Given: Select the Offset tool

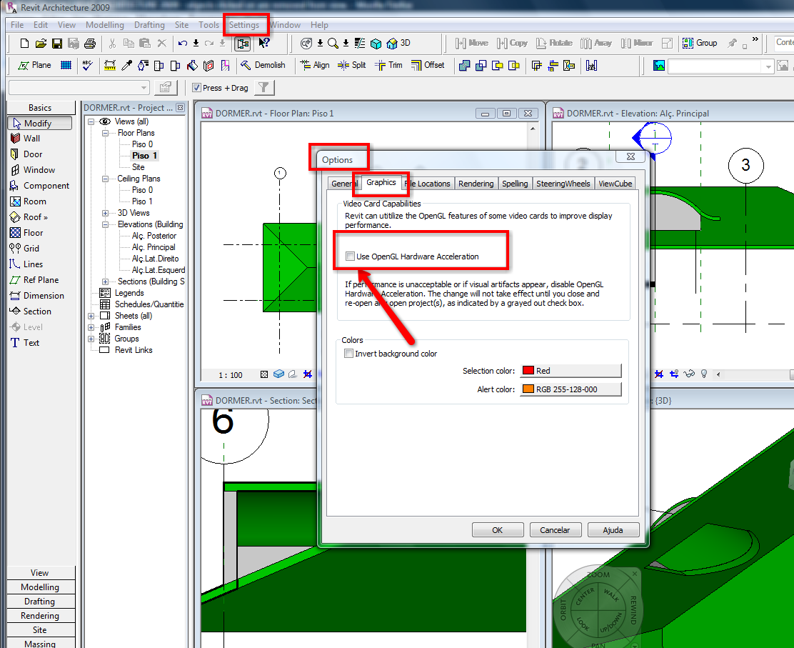Looking at the screenshot, I should pyautogui.click(x=428, y=65).
